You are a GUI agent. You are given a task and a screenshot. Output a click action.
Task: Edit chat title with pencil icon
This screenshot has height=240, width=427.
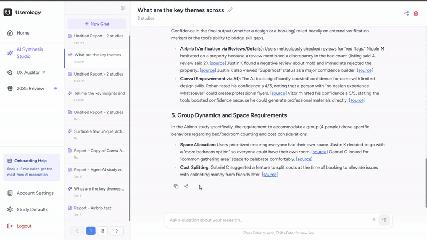tap(230, 10)
